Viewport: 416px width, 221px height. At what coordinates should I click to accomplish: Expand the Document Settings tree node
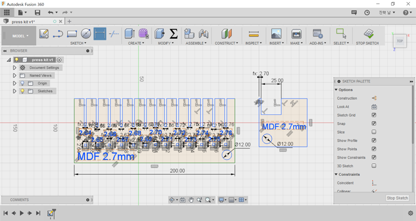[15, 68]
